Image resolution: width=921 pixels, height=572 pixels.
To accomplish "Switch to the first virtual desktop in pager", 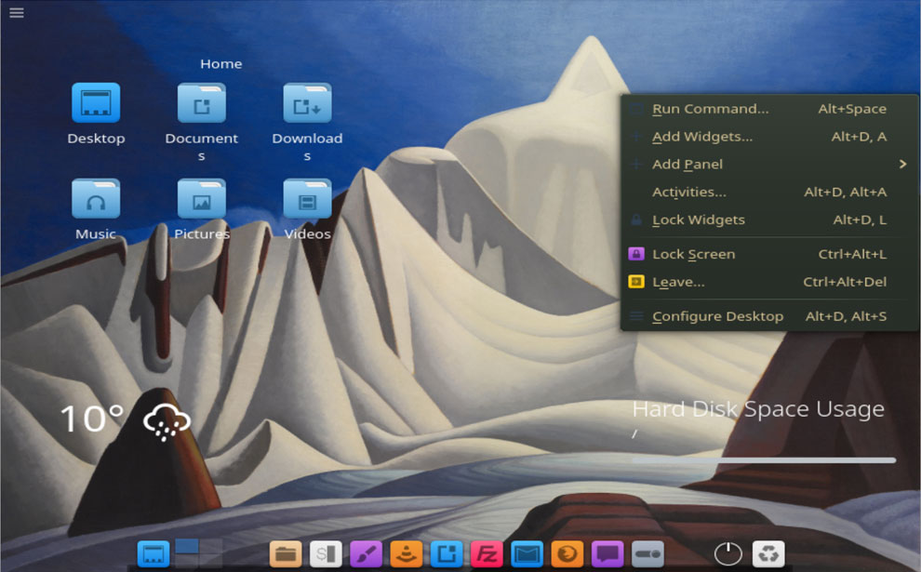I will click(187, 546).
